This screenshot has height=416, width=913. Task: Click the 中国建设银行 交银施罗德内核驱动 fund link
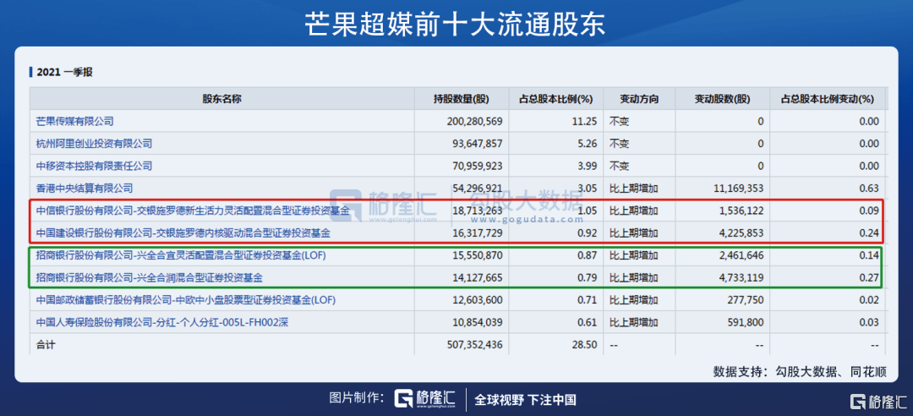(x=183, y=233)
